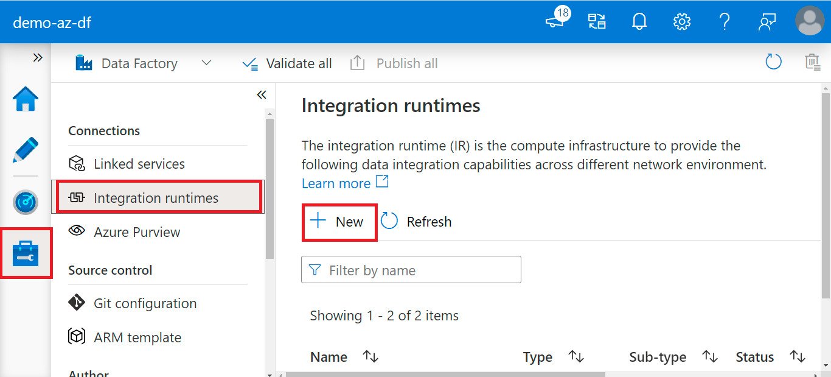831x377 pixels.
Task: Click the Azure Purview eye icon
Action: coord(77,231)
